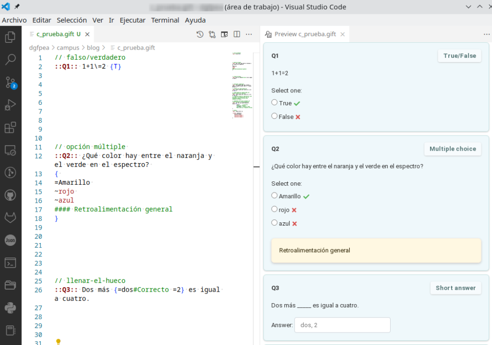This screenshot has width=492, height=345.
Task: Click the True/False badge on Q1
Action: pyautogui.click(x=460, y=56)
